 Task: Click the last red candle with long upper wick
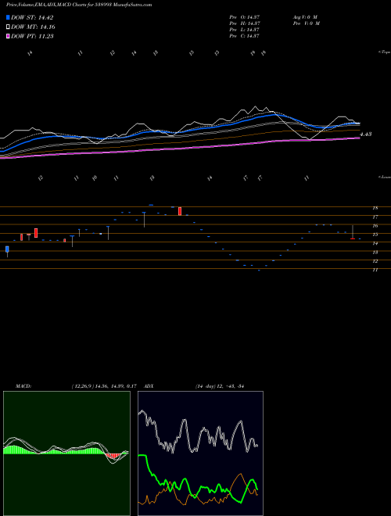353,232
